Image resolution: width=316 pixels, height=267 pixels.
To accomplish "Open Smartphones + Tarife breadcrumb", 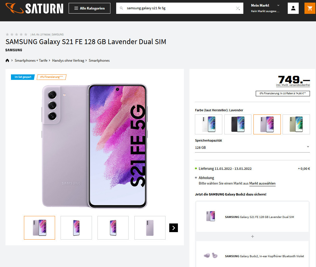I will 31,61.
